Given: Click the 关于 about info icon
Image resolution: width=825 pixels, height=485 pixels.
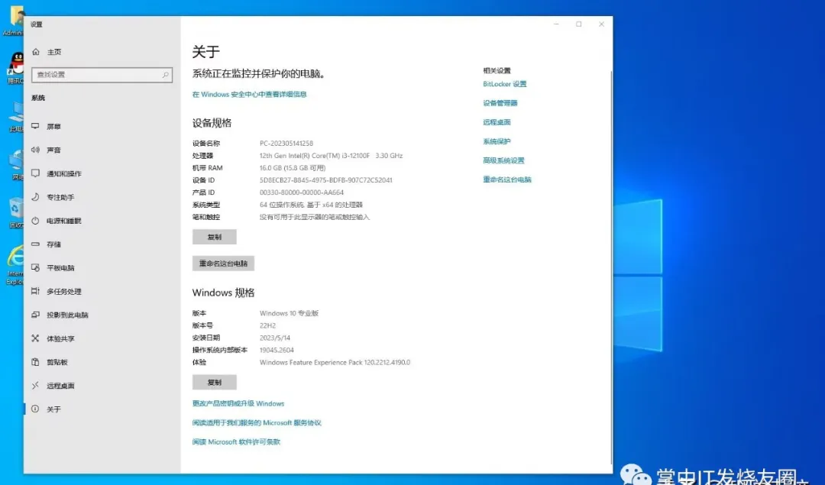Looking at the screenshot, I should click(35, 409).
